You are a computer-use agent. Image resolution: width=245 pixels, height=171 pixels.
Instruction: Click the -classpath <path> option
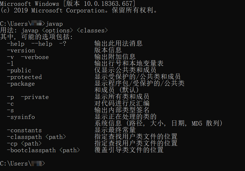click(37, 137)
